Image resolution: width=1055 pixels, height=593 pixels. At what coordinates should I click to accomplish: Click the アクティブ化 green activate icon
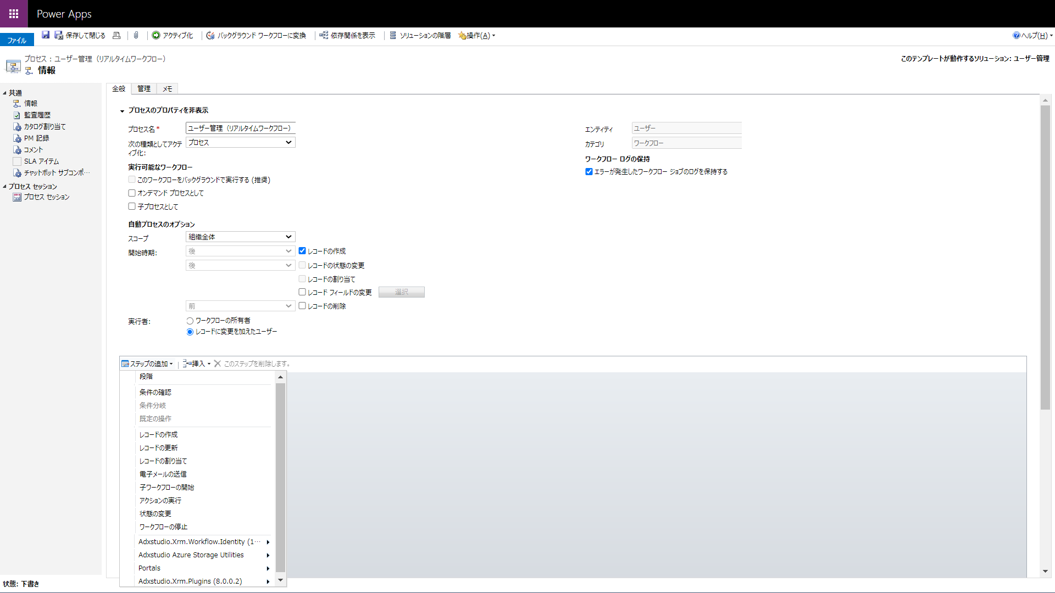(x=156, y=35)
